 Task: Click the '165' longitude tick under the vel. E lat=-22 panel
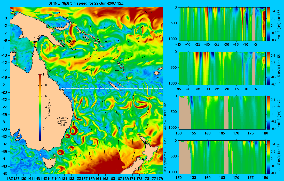tap(222, 133)
